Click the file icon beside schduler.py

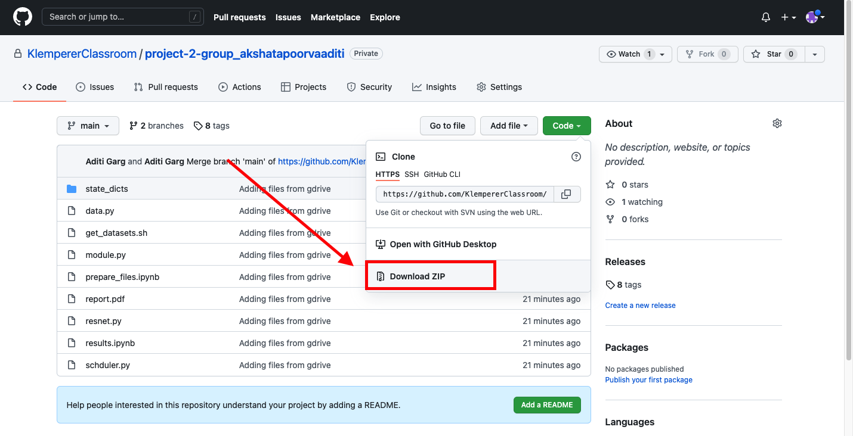tap(72, 365)
